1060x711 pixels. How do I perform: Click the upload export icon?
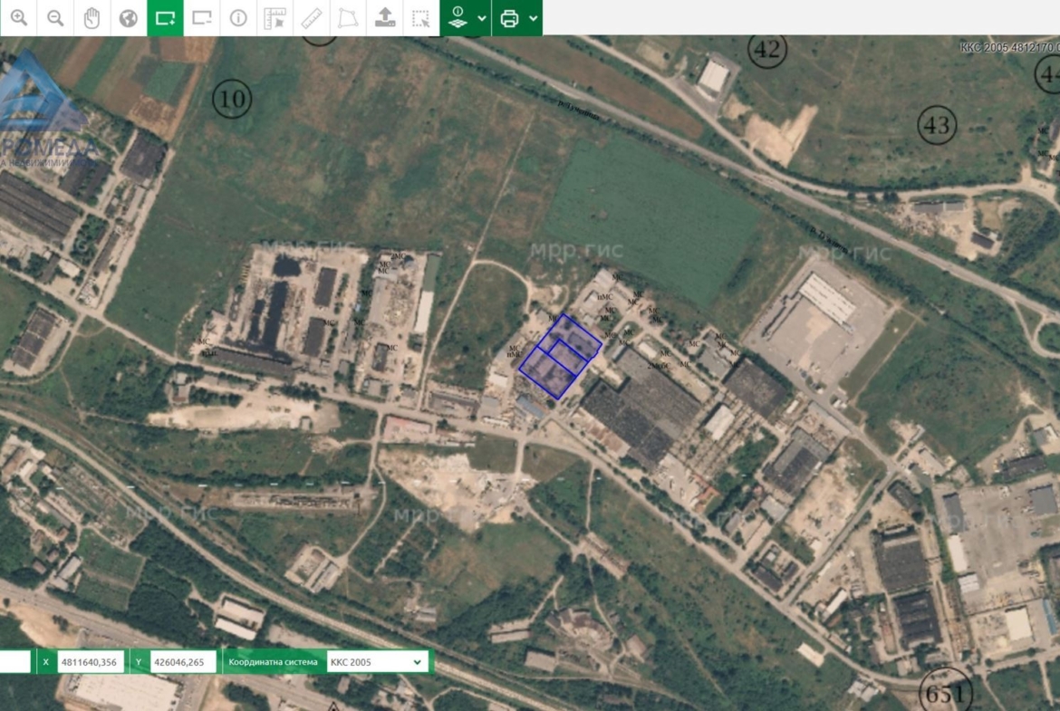coord(385,18)
